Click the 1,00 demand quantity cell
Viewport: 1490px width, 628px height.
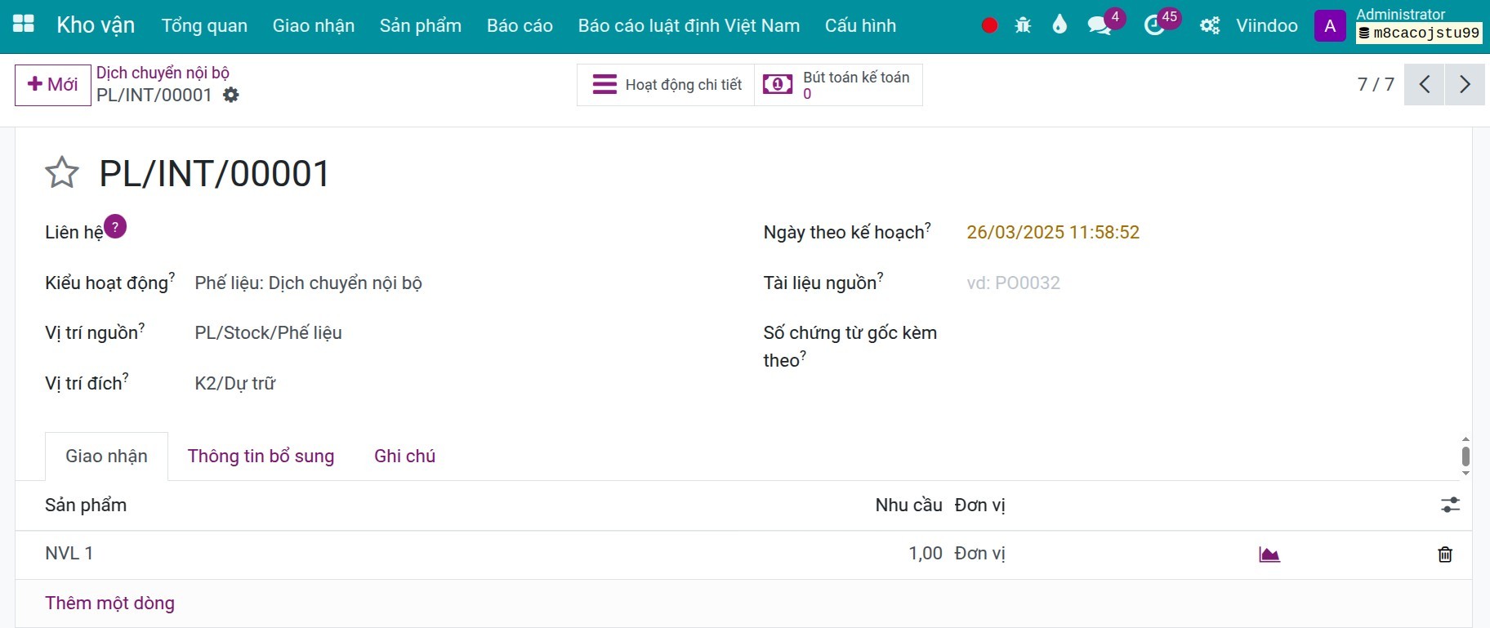click(x=926, y=554)
